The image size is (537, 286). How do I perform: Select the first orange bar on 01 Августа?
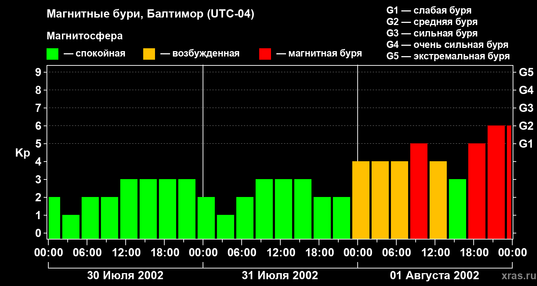click(361, 200)
